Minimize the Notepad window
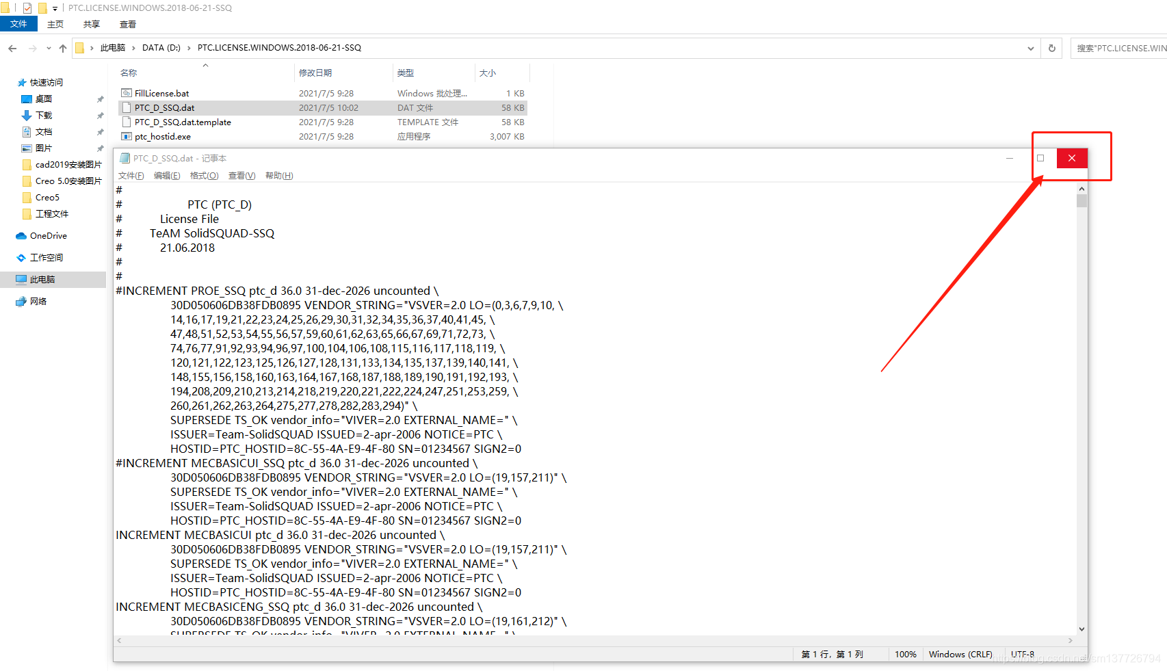The height and width of the screenshot is (671, 1167). point(1009,158)
